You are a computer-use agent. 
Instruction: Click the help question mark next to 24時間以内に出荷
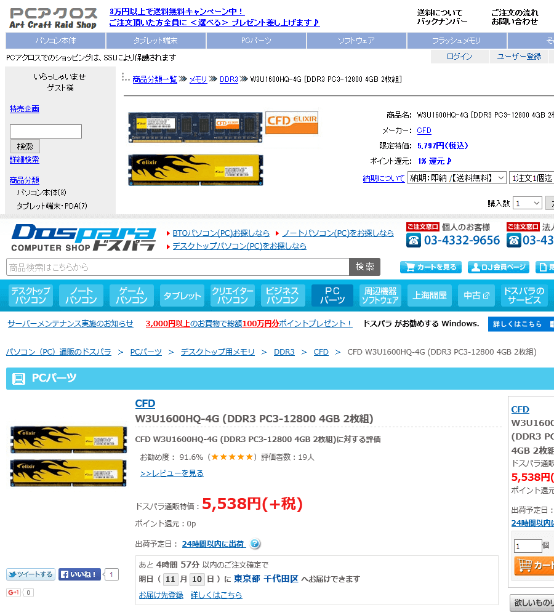click(x=255, y=544)
